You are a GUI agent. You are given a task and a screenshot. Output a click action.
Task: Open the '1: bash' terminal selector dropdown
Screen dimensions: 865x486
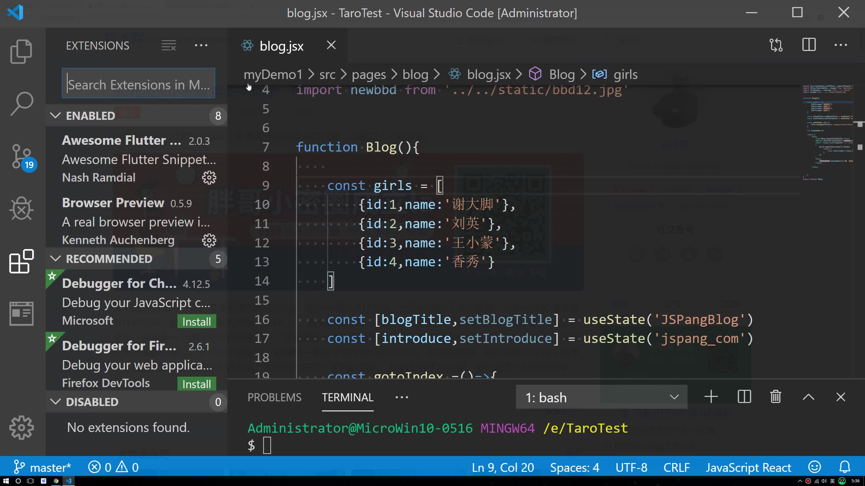click(x=601, y=397)
